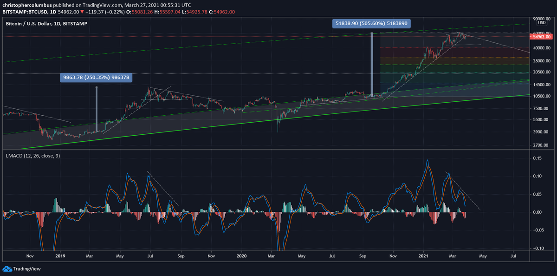The height and width of the screenshot is (276, 557).
Task: Click the 51838.90 (505.60%) measurement label
Action: 372,23
